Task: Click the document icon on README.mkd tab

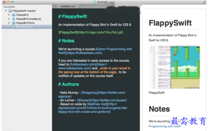Action: 56,6
